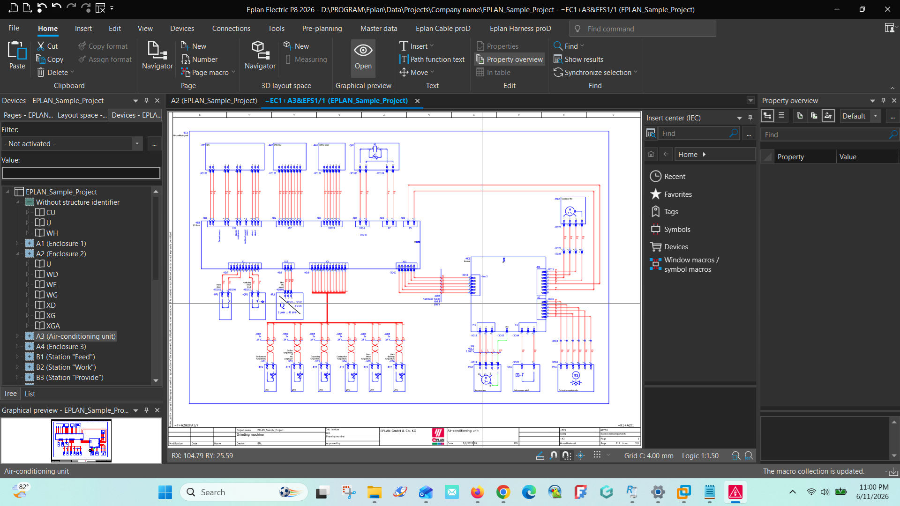Open the Page Navigator icon
The width and height of the screenshot is (900, 506).
pyautogui.click(x=157, y=51)
